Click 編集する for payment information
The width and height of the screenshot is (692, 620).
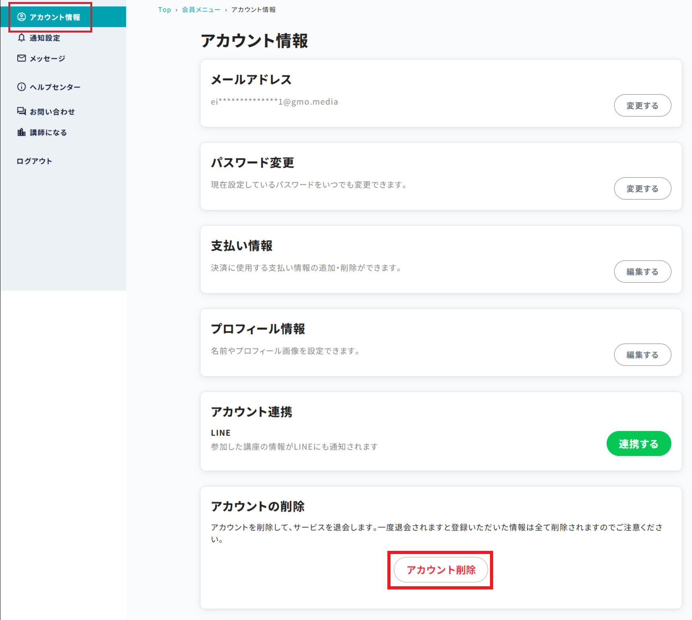coord(642,272)
